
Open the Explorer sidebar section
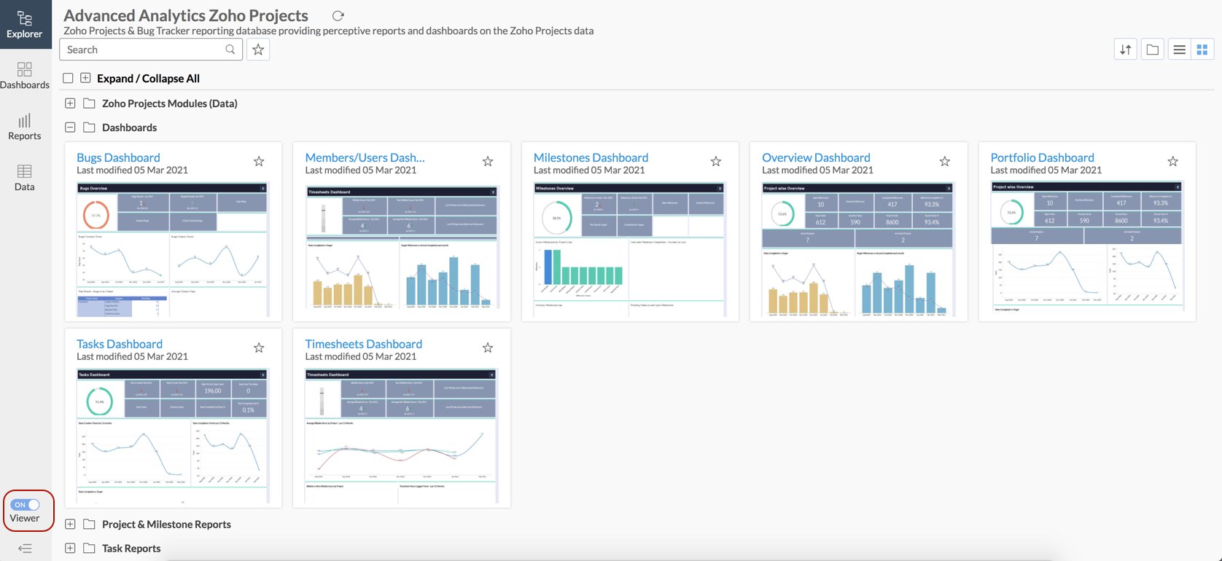click(25, 24)
